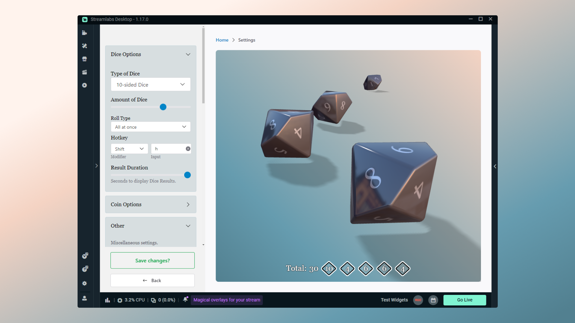Open the Shift hotkey modifier dropdown
Viewport: 575px width, 323px height.
(x=129, y=149)
